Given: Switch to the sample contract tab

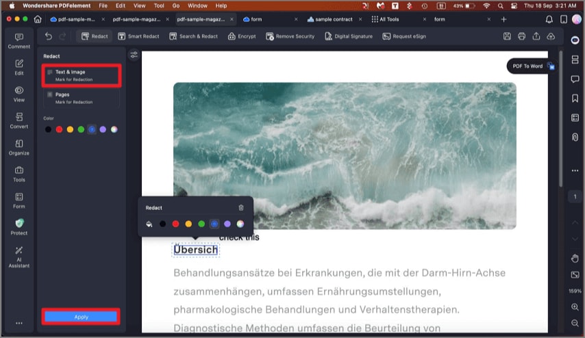Looking at the screenshot, I should 334,19.
